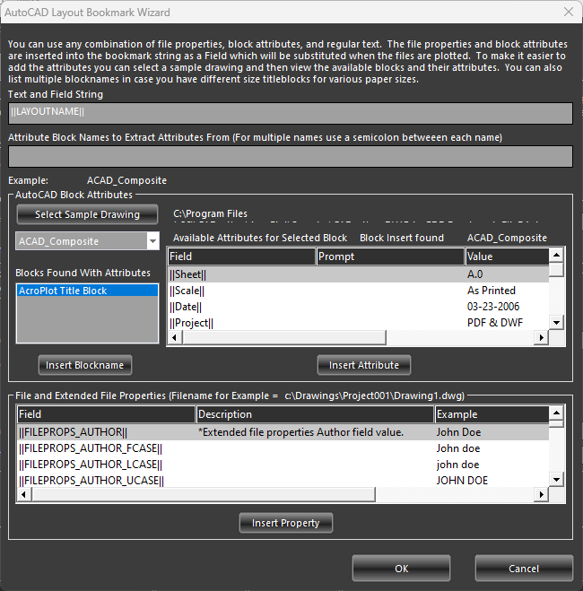This screenshot has width=583, height=591.
Task: Click file properties horizontal scrollbar thumb
Action: click(x=204, y=494)
